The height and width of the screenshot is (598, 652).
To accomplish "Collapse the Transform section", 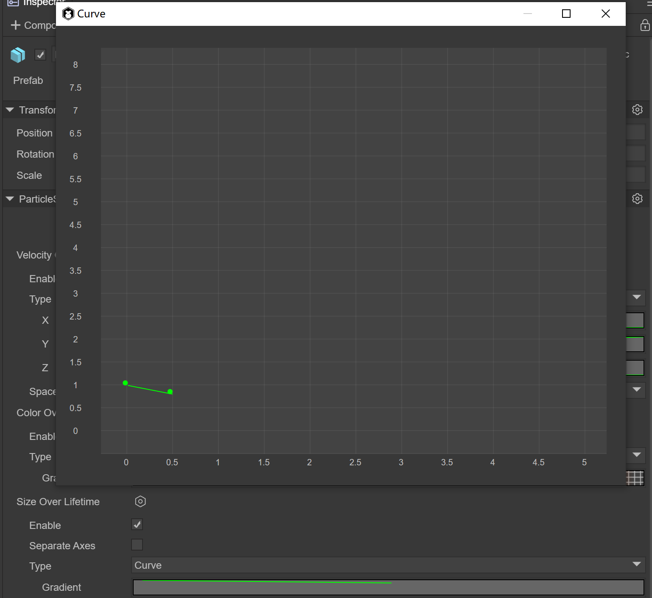I will 10,110.
